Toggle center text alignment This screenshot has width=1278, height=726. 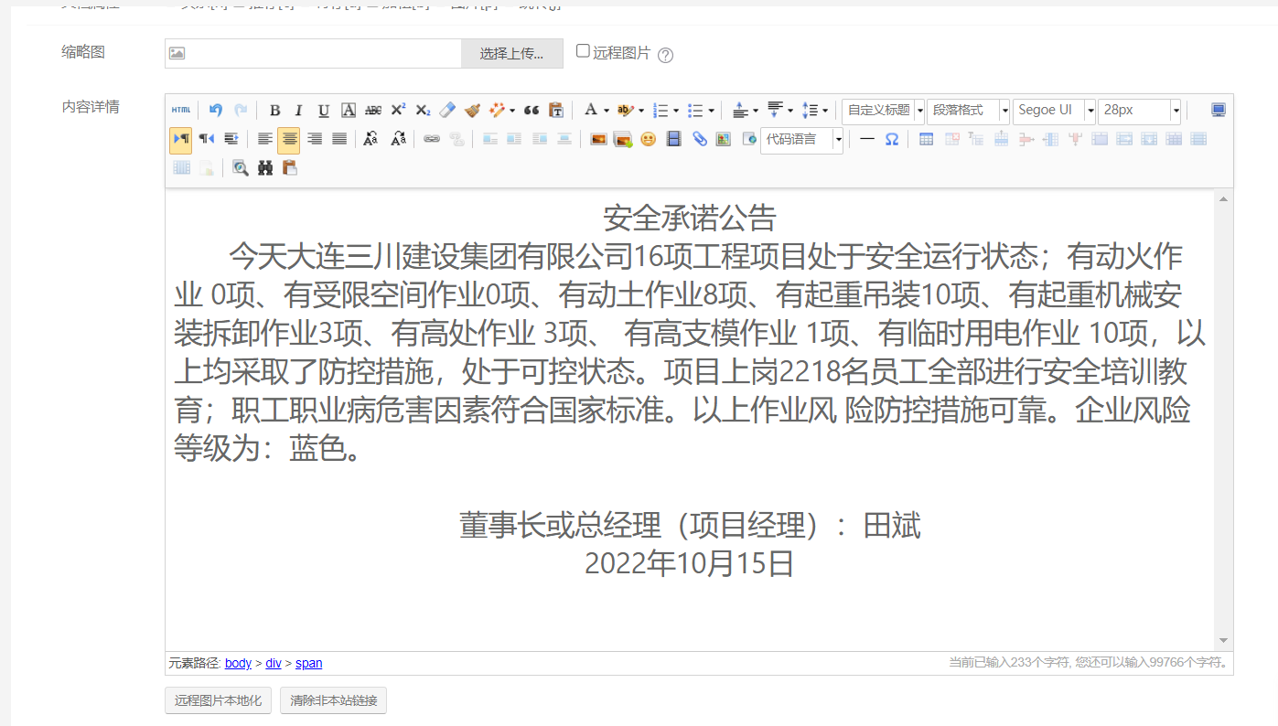click(289, 139)
